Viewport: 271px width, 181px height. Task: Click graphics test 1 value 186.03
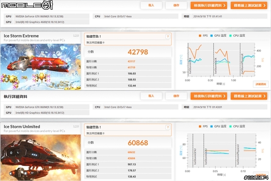[x=132, y=74]
